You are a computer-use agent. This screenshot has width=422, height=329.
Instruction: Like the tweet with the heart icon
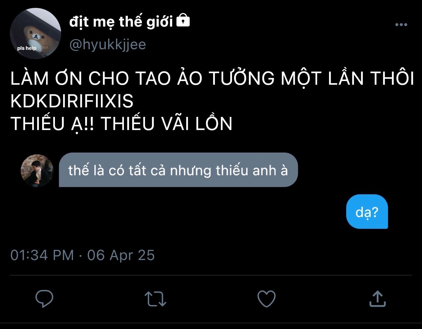tap(266, 299)
